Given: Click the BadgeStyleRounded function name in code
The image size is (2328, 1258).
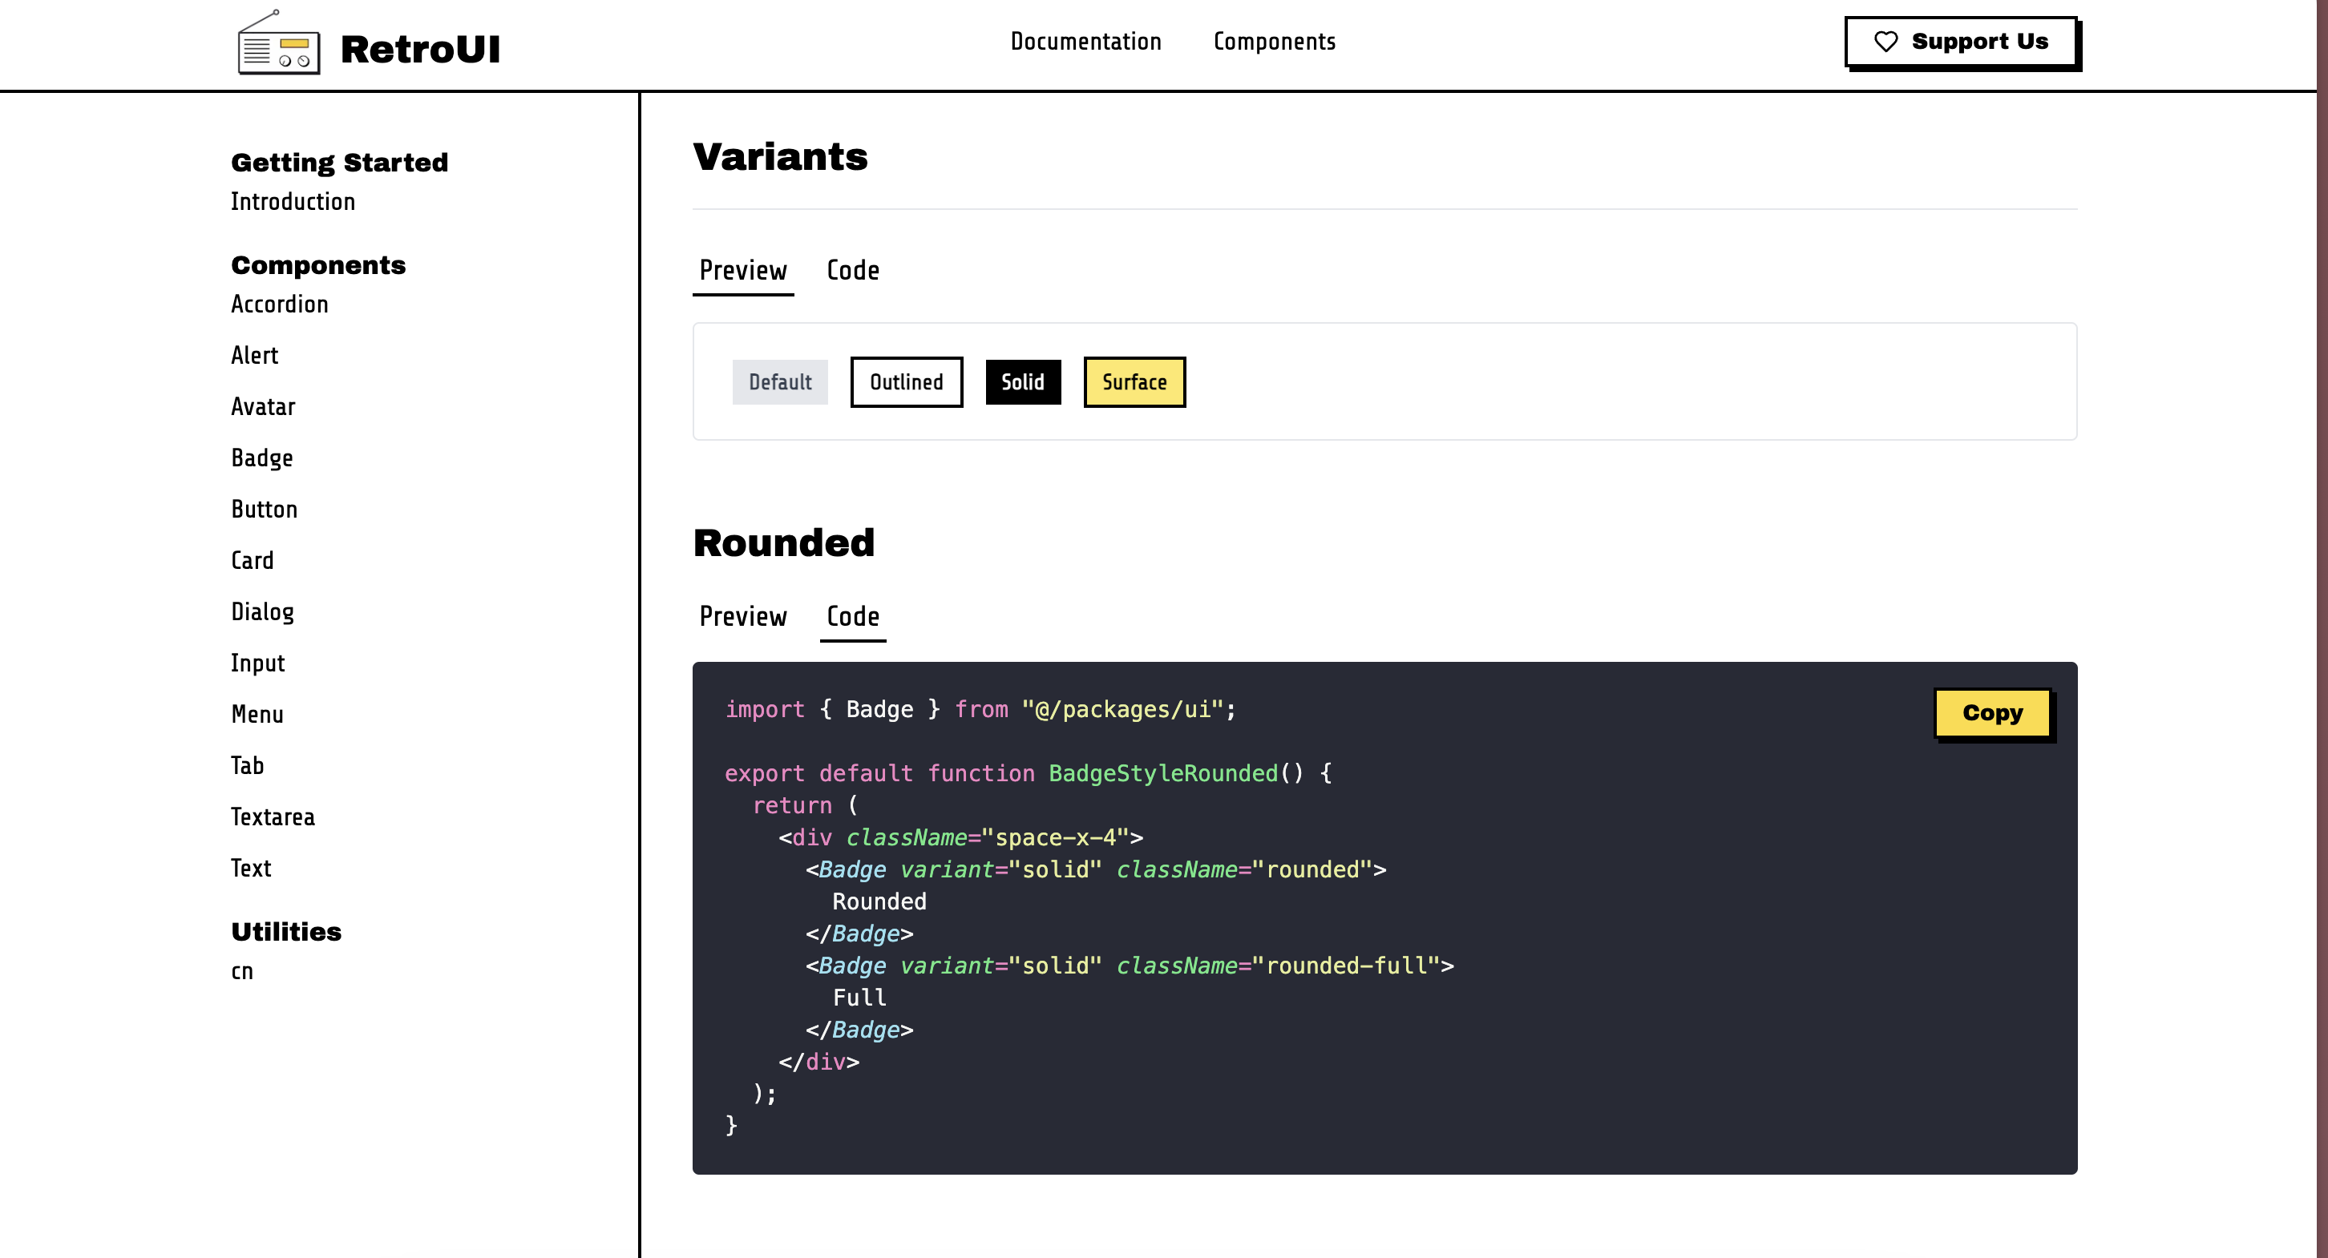Looking at the screenshot, I should click(x=1163, y=774).
